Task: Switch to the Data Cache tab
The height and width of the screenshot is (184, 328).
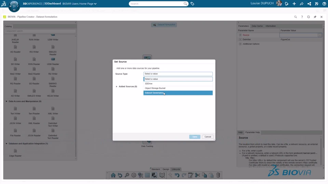Action: 257,26
